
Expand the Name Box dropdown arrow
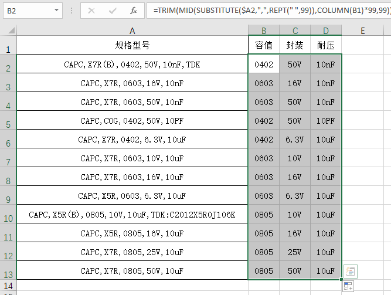pyautogui.click(x=56, y=11)
